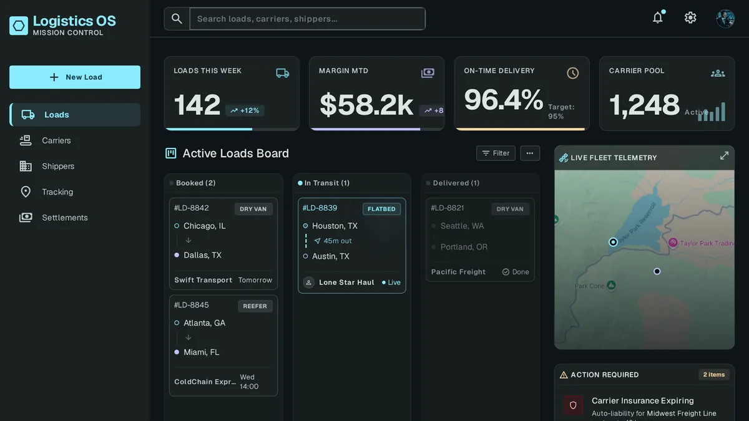Click the Active Loads Board kanban icon
Image resolution: width=749 pixels, height=421 pixels.
(x=171, y=153)
